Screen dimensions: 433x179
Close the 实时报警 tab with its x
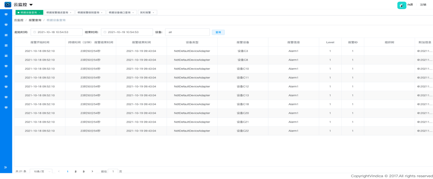pos(153,13)
